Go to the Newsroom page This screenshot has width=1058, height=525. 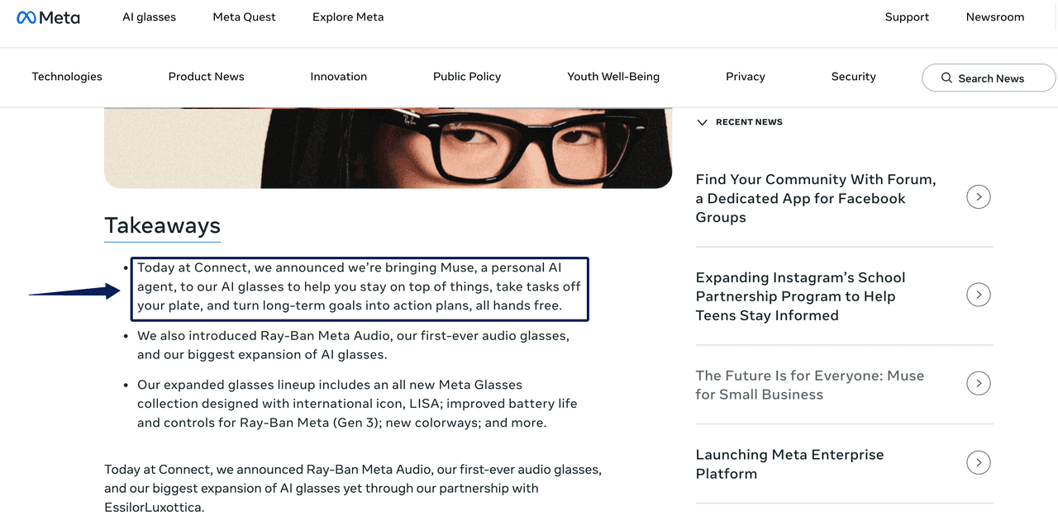tap(995, 17)
